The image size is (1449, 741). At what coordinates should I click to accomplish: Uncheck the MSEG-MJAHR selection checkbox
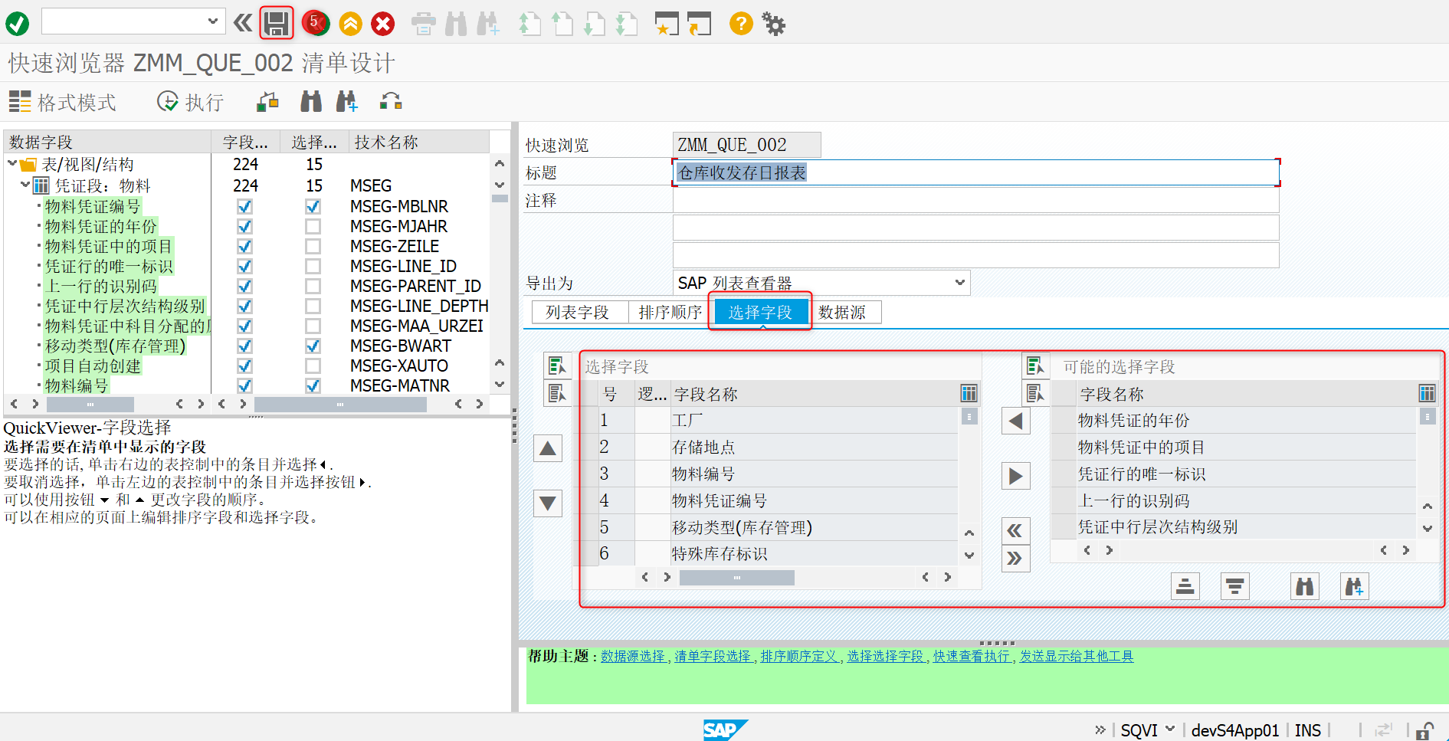[x=313, y=226]
